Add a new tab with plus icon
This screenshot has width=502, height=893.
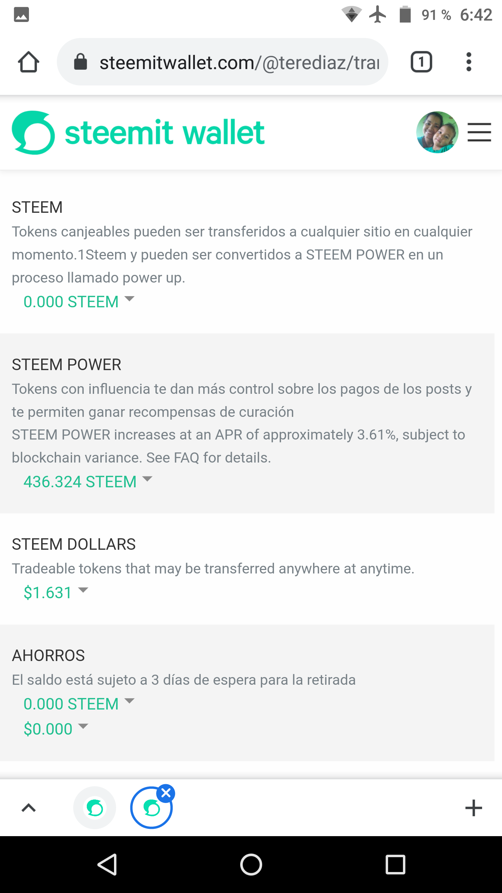(x=473, y=808)
